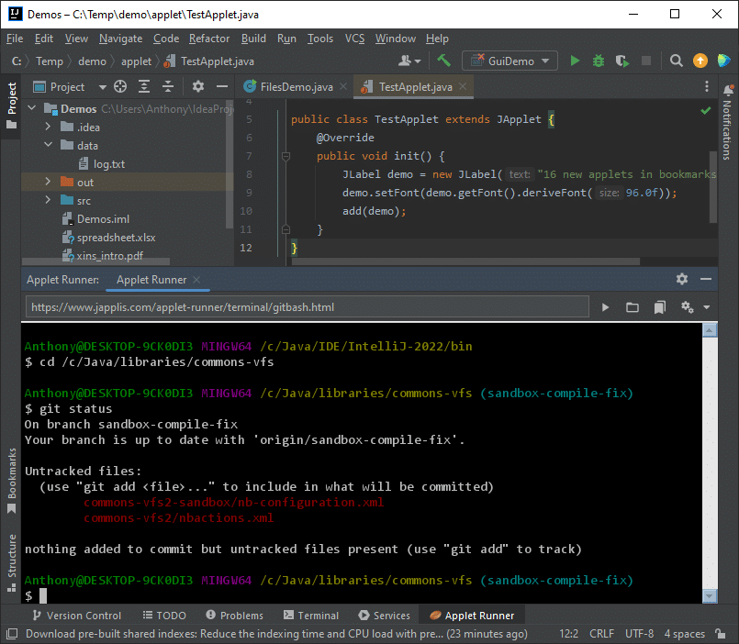739x644 pixels.
Task: Open Applet Runner settings gears icon
Action: pos(687,307)
